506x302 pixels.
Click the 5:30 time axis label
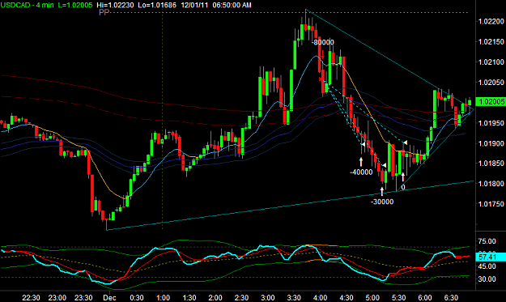(x=399, y=298)
